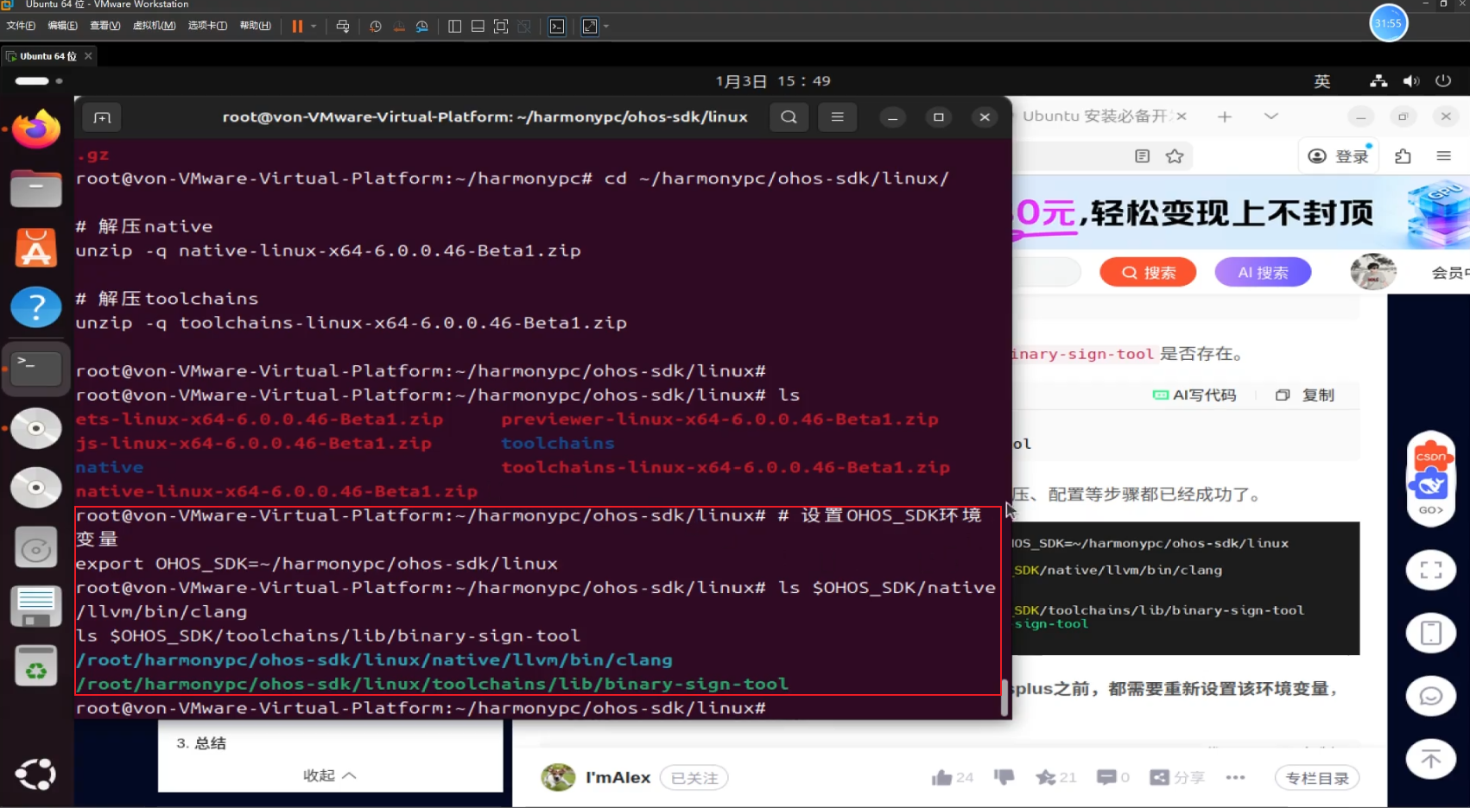Open the CSDN mobile preview icon
Viewport: 1470px width, 808px height.
point(1430,633)
